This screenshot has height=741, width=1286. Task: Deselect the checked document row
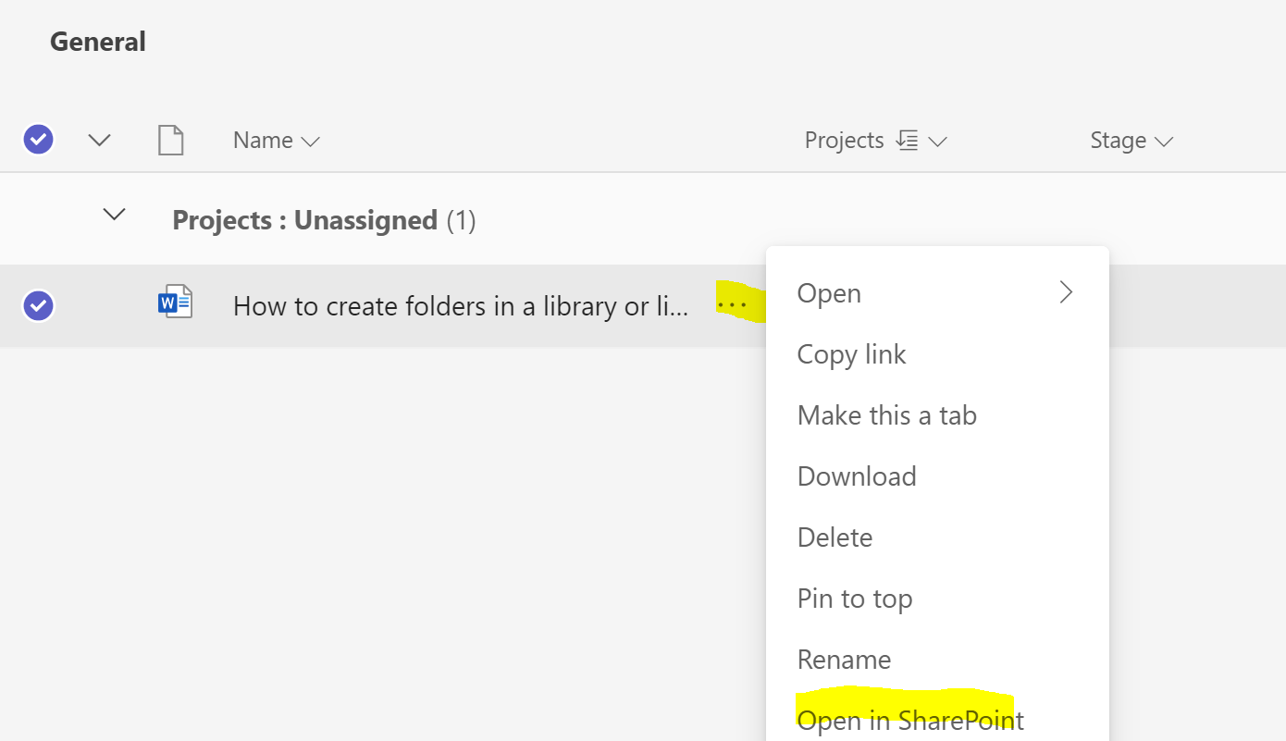[38, 305]
